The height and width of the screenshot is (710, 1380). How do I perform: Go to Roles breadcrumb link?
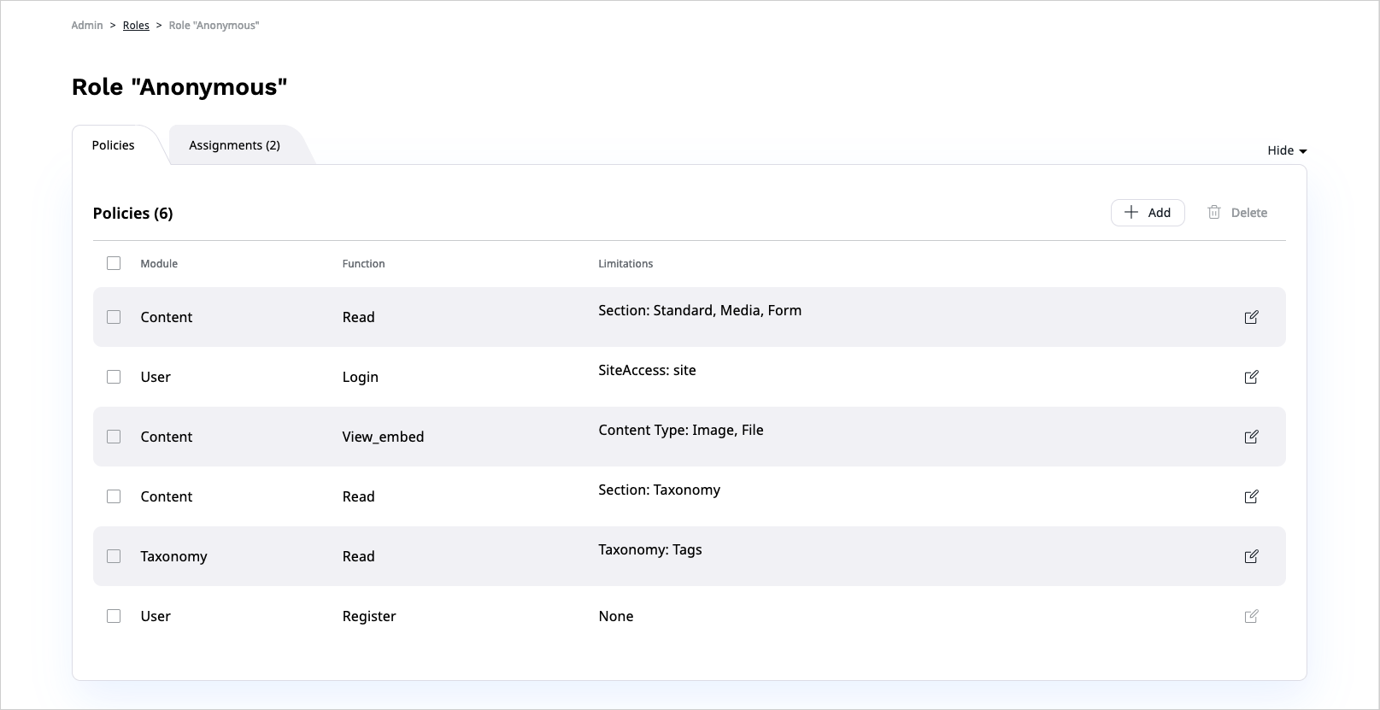click(136, 26)
